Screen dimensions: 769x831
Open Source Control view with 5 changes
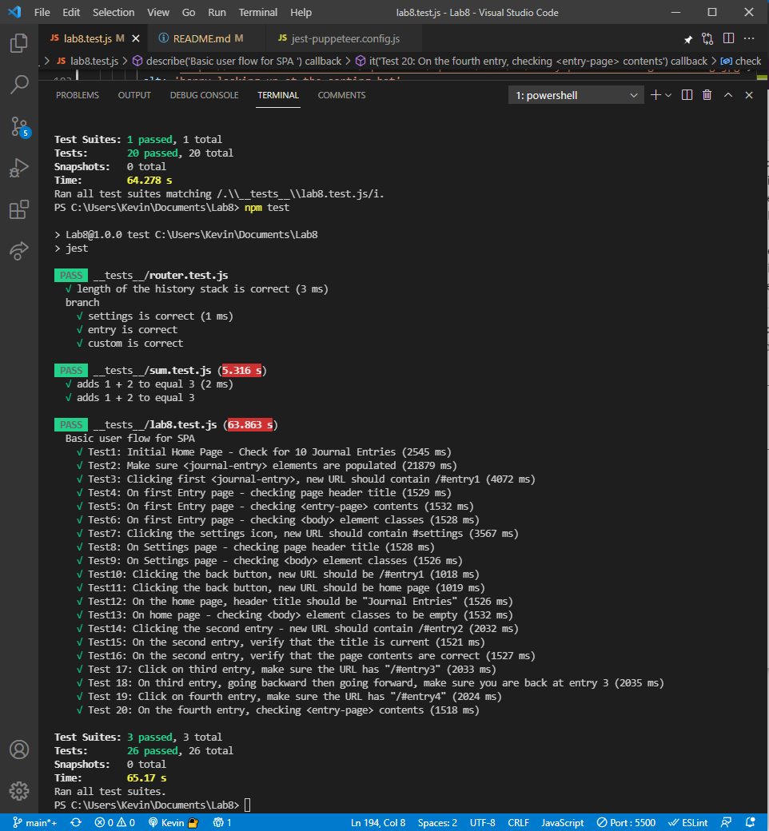coord(20,127)
